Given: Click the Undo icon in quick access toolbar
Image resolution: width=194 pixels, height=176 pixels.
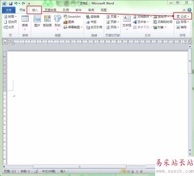Looking at the screenshot, I should point(16,3).
